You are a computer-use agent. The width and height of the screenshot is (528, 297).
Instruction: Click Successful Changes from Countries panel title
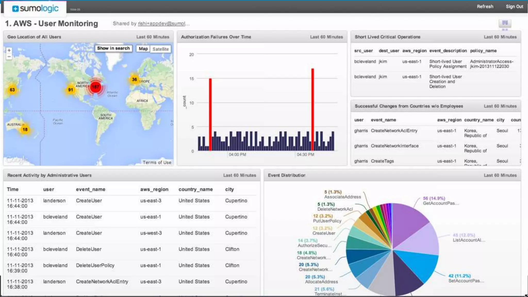(409, 106)
